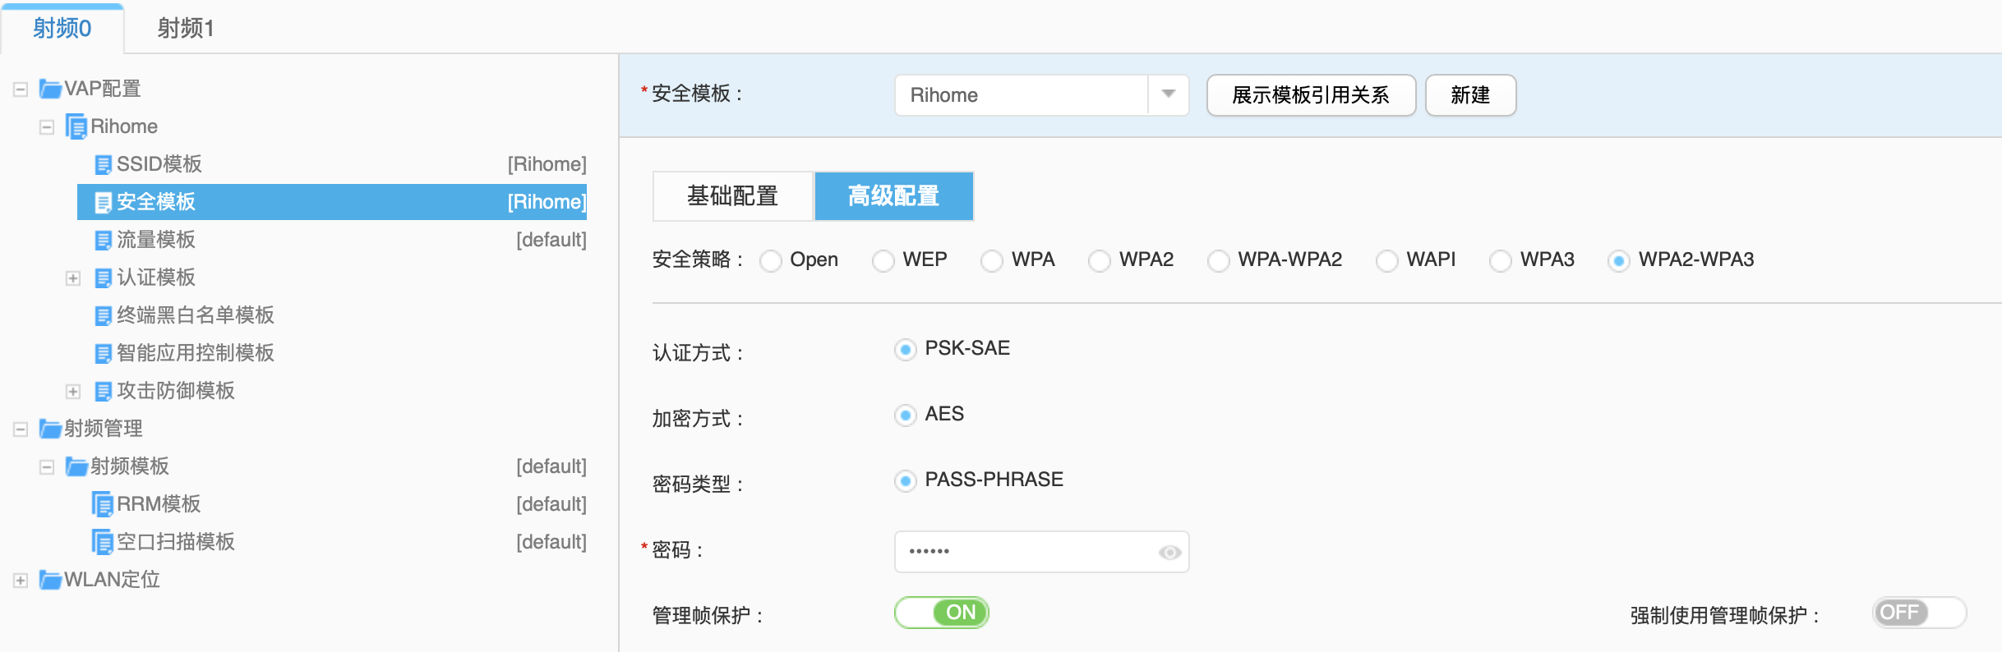The height and width of the screenshot is (652, 2002).
Task: Select the PSK-SAE authentication radio
Action: coord(906,350)
